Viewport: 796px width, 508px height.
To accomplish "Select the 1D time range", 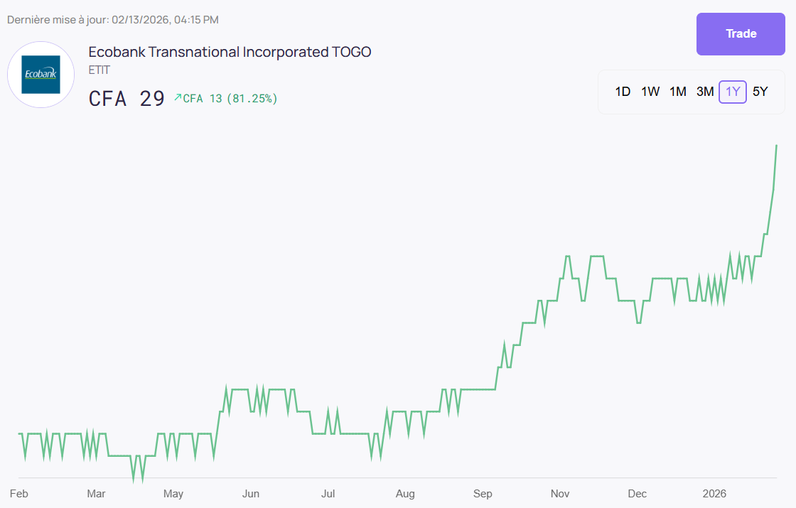I will point(623,92).
